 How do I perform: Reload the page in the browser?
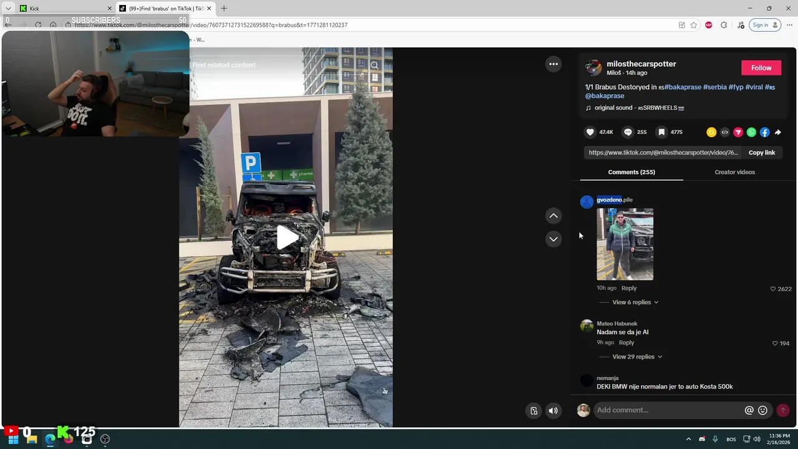tap(38, 25)
